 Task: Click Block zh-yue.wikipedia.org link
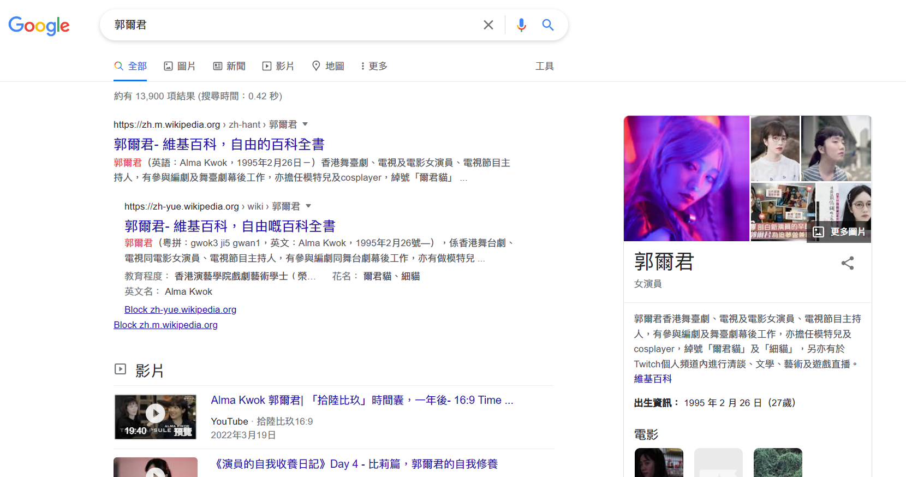(180, 309)
